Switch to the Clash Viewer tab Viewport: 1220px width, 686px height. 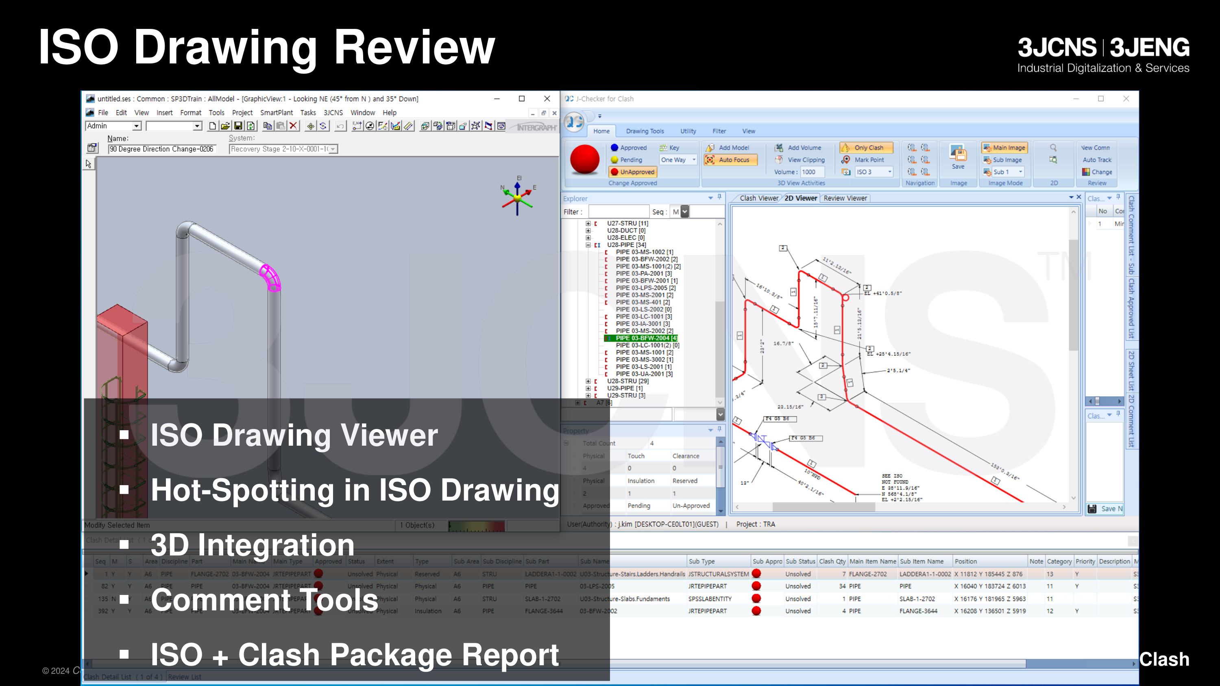(x=758, y=198)
